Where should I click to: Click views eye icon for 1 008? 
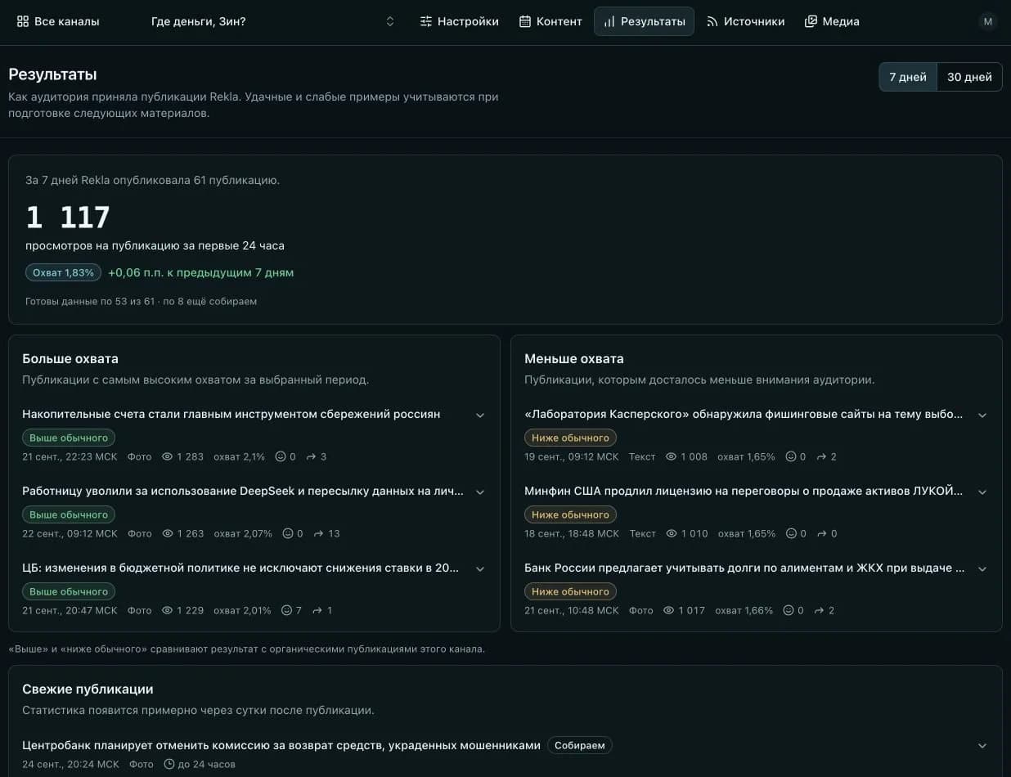click(672, 456)
